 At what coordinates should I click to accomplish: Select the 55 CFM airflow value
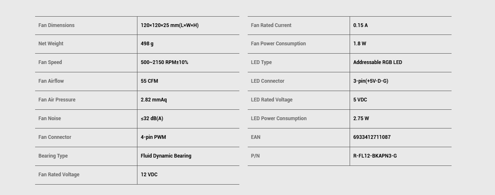tap(149, 81)
